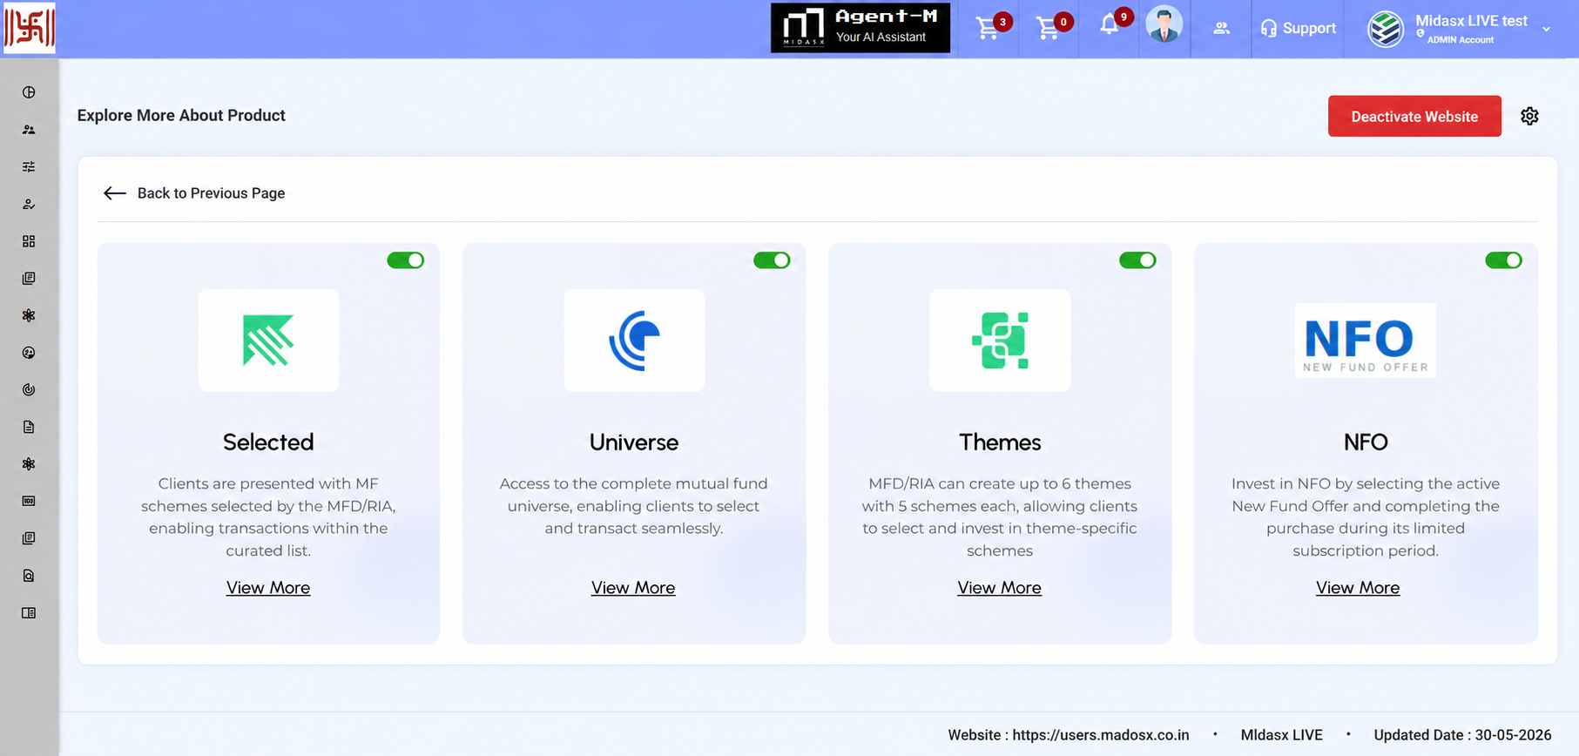1579x756 pixels.
Task: Disable the NFO product switch
Action: coord(1503,260)
